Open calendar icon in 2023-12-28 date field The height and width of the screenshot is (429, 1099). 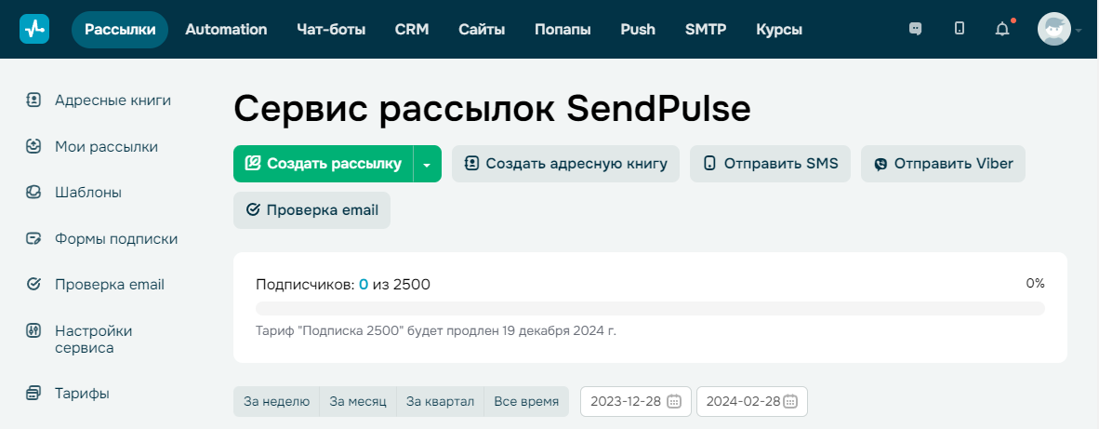[x=674, y=402]
